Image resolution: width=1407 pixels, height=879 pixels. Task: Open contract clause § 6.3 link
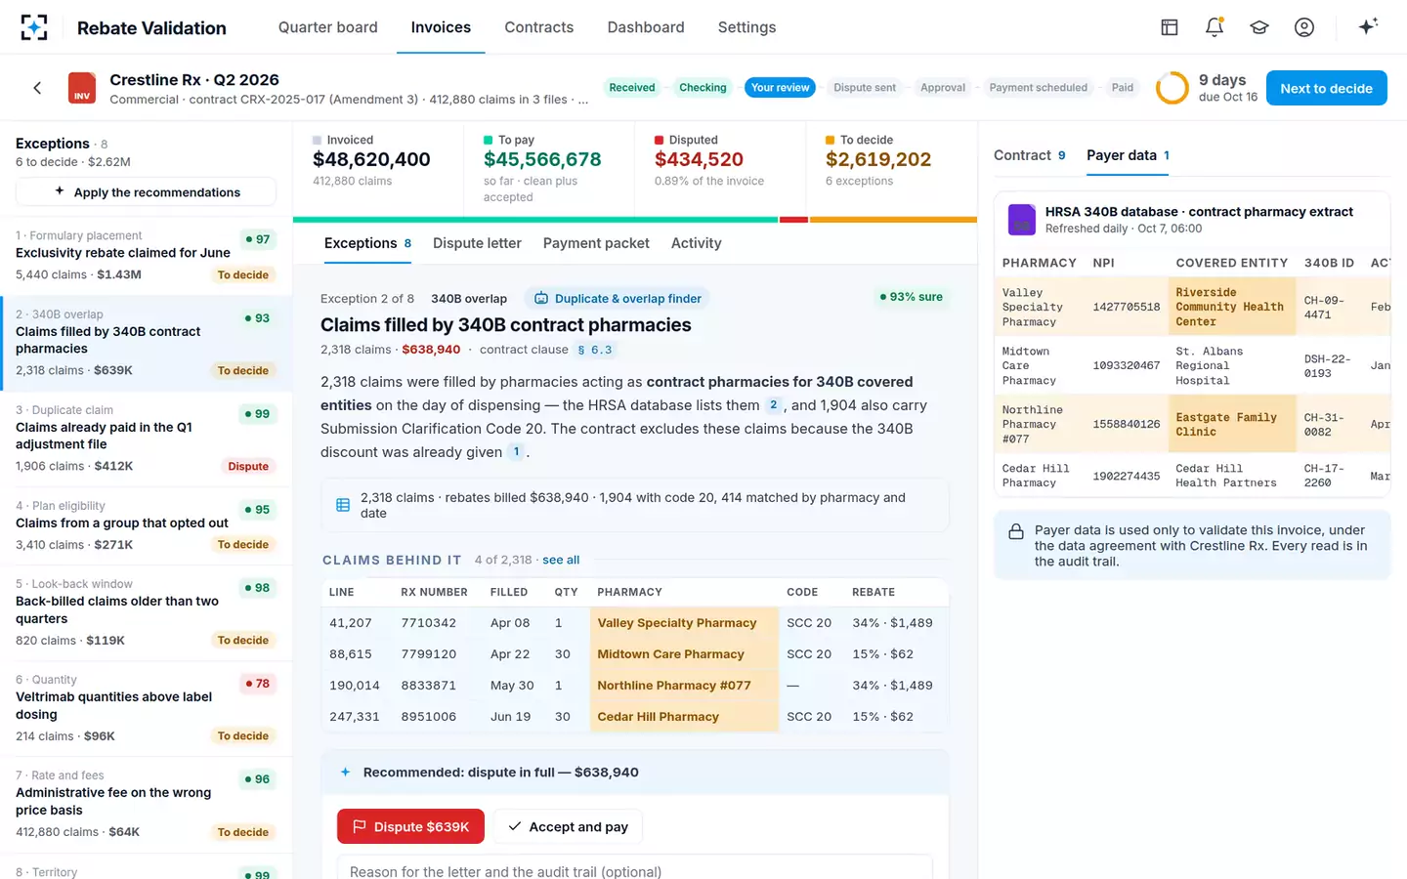(x=595, y=350)
